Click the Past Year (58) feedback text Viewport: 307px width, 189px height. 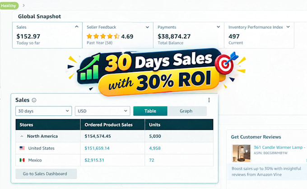tap(99, 43)
